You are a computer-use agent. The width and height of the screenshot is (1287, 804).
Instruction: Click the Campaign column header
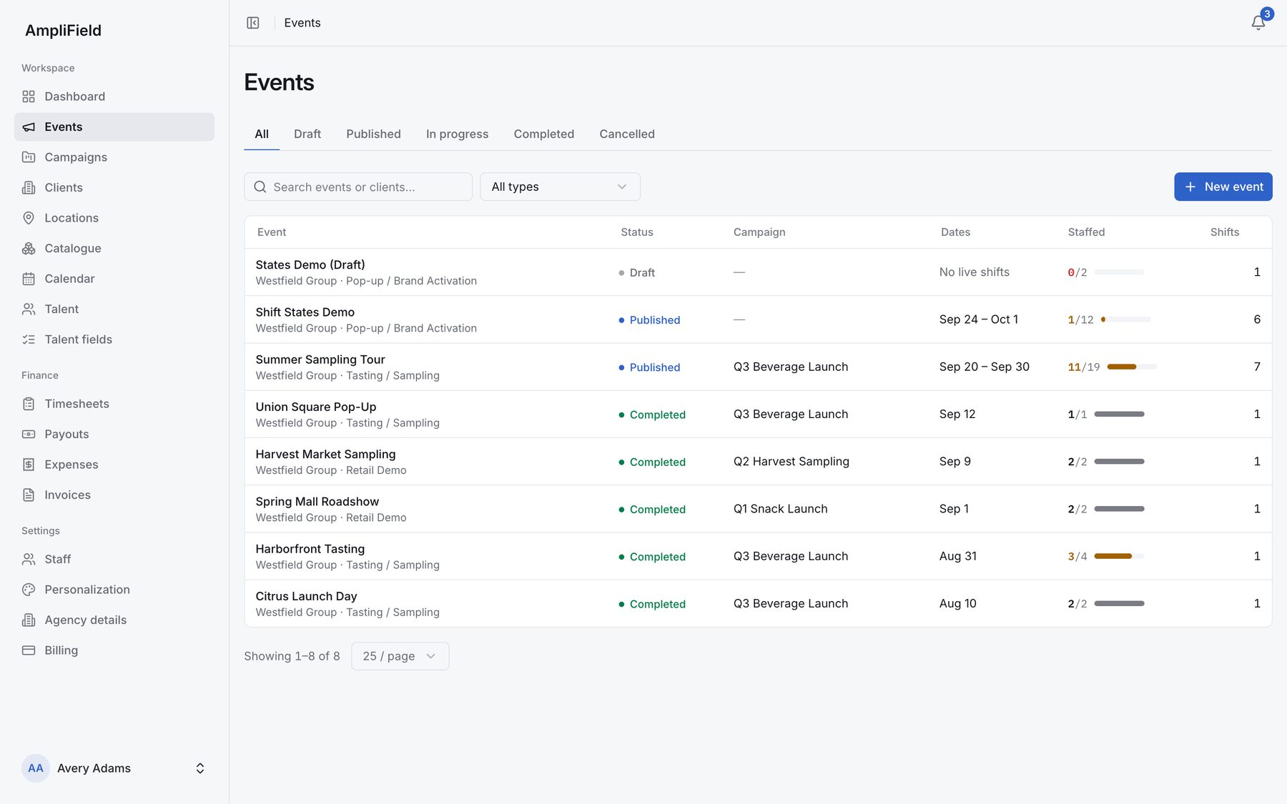point(759,232)
